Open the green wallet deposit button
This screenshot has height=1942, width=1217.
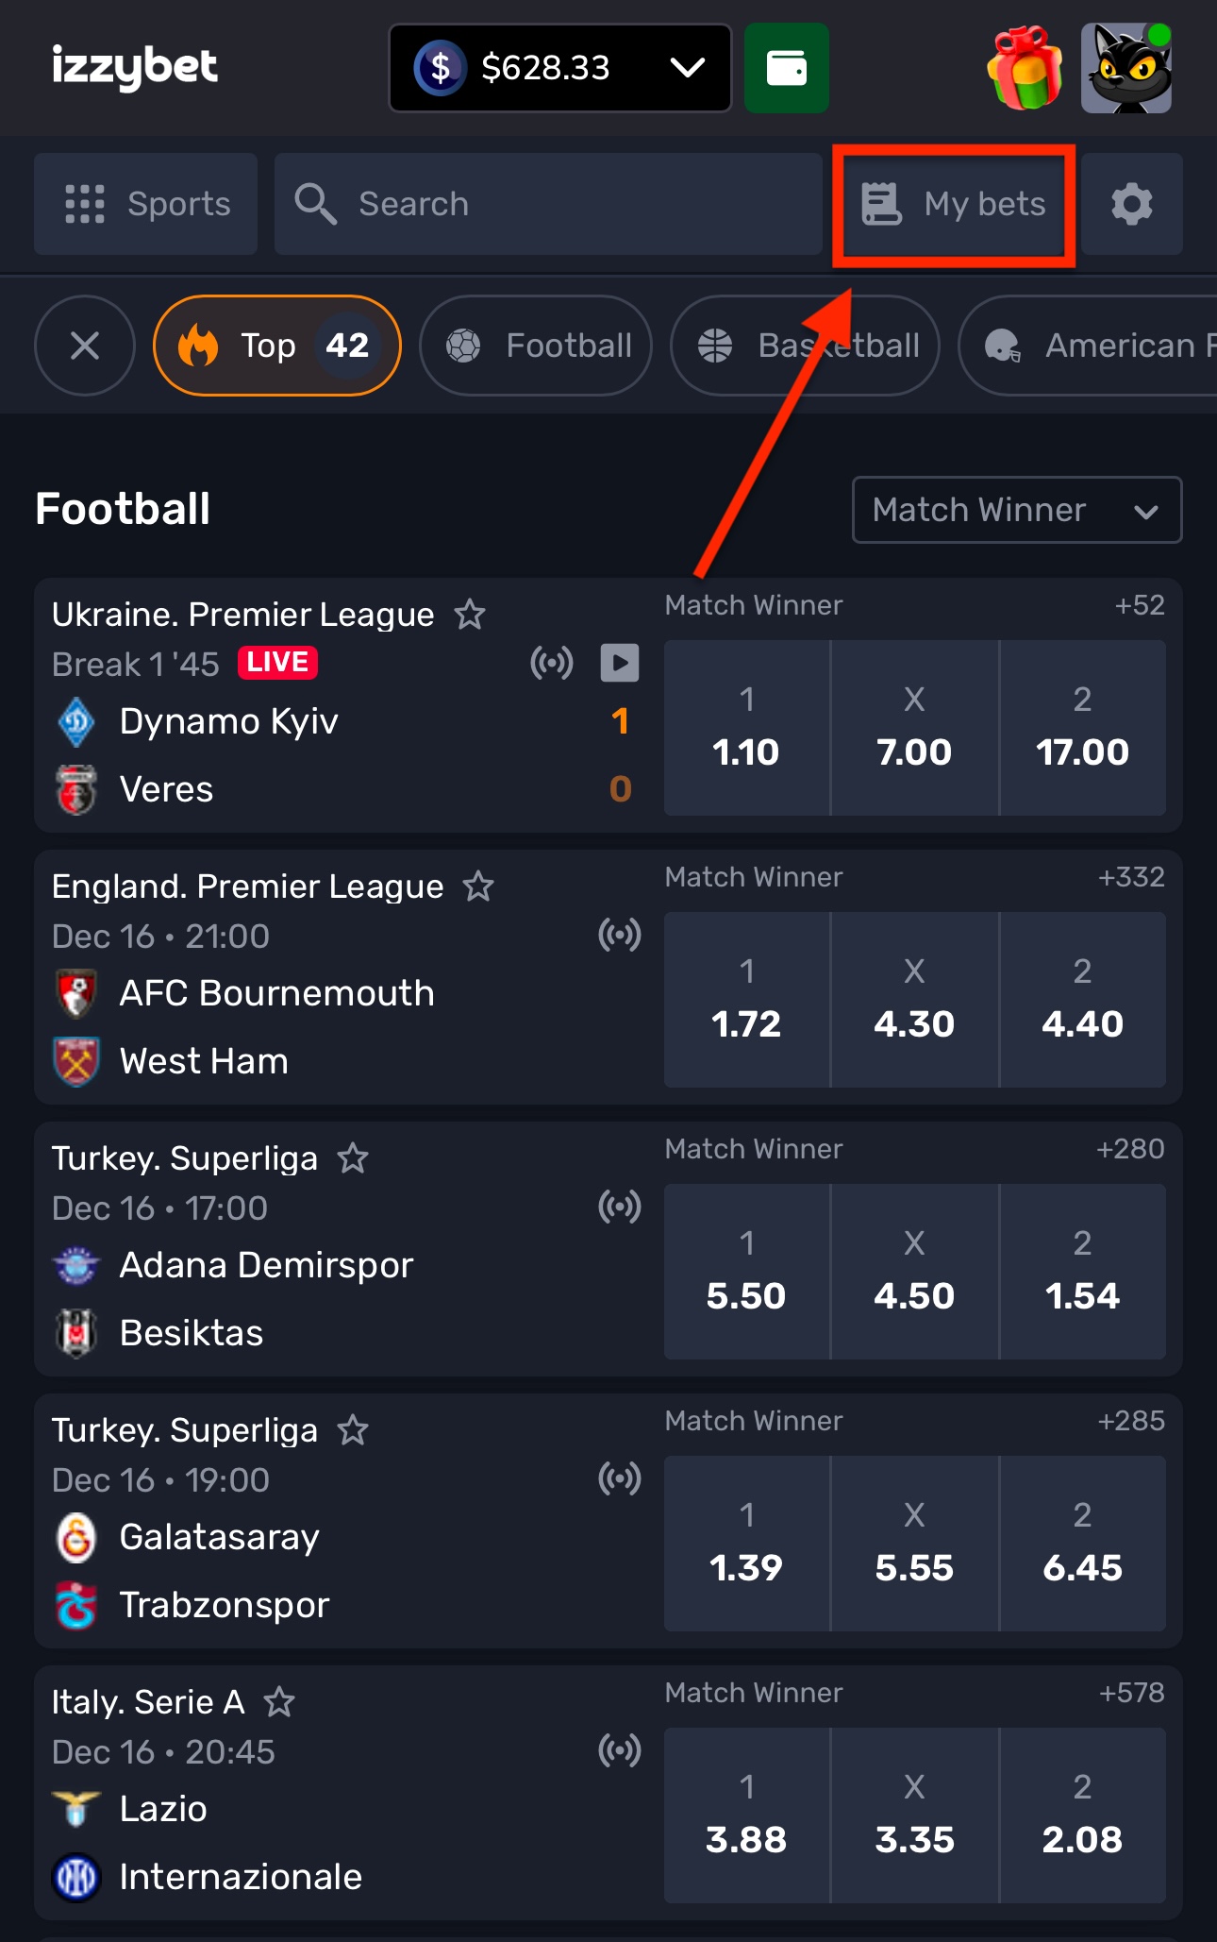coord(786,68)
